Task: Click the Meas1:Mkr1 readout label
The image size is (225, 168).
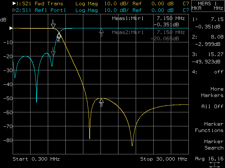Action: pyautogui.click(x=128, y=18)
